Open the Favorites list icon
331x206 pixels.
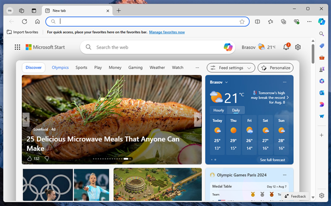(270, 21)
